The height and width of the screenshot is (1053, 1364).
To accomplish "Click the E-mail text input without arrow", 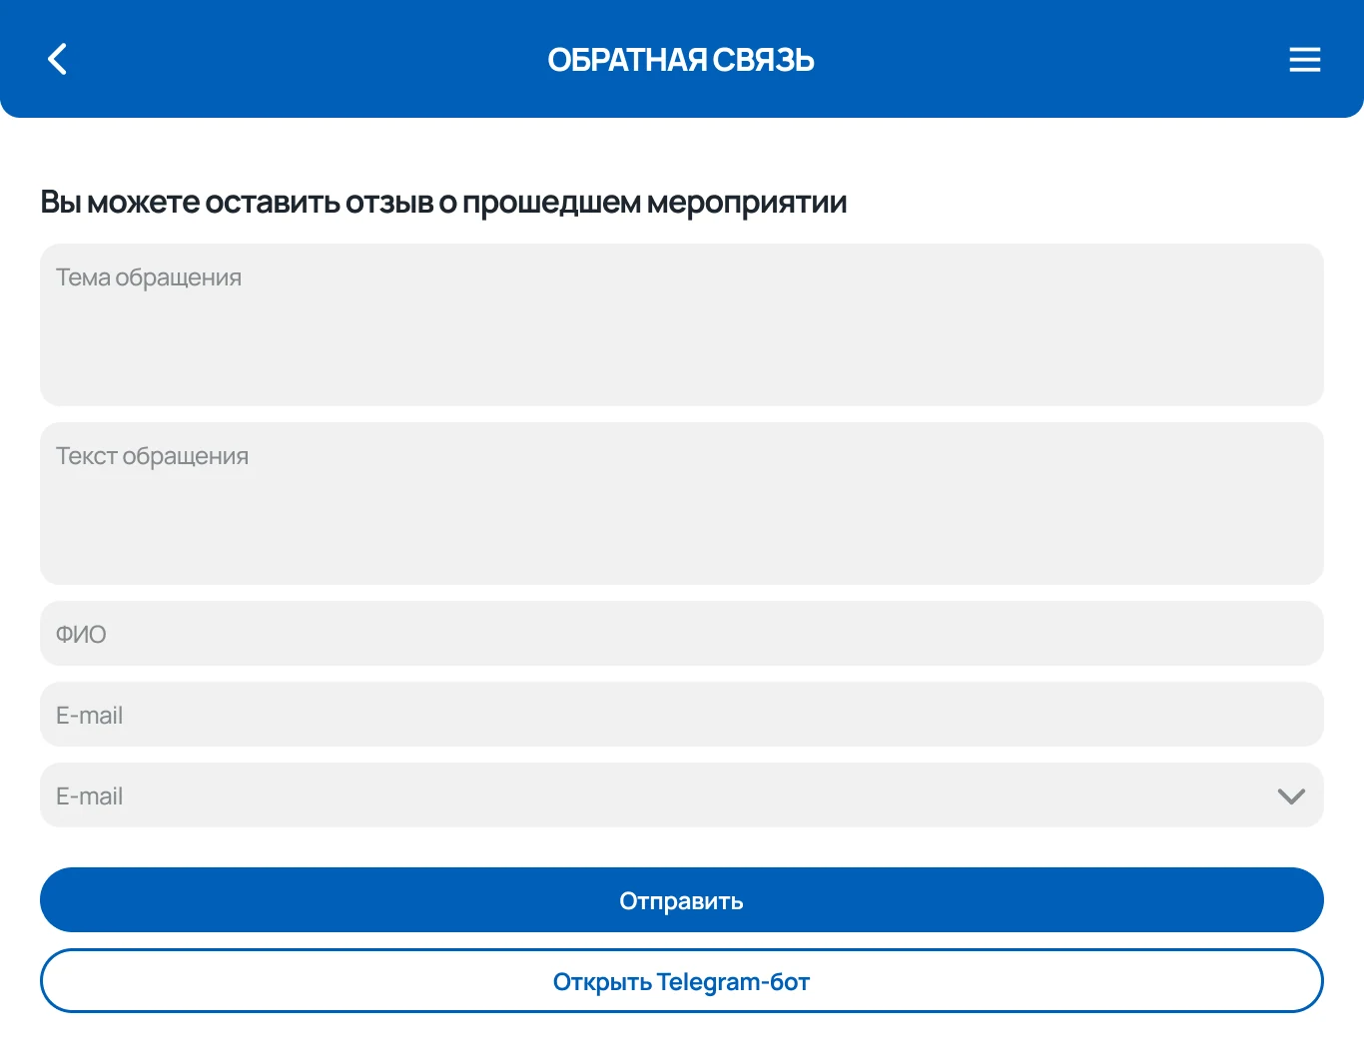I will 682,714.
